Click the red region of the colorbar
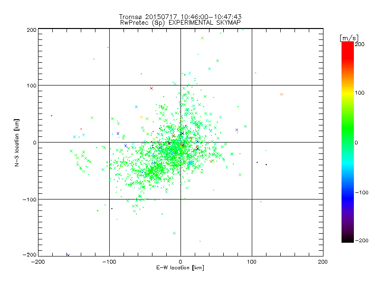This screenshot has width=380, height=285. point(348,50)
